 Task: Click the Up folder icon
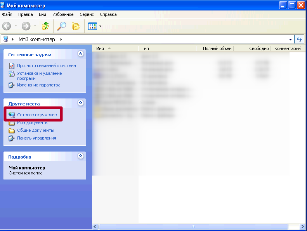point(46,26)
